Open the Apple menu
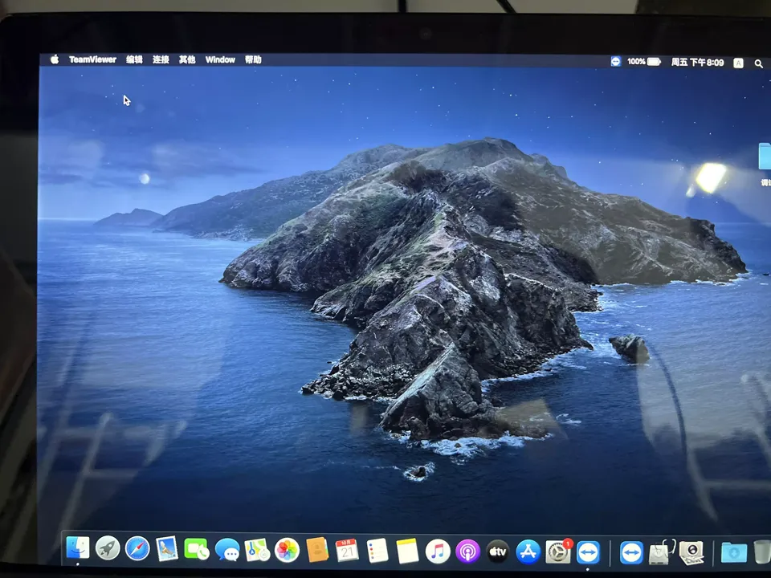 click(x=54, y=59)
